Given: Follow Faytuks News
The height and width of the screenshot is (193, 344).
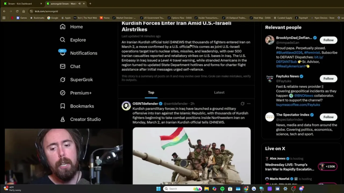Looking at the screenshot, I should pos(328,79).
